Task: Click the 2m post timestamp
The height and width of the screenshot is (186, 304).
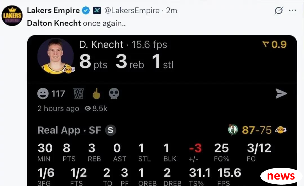Action: pos(172,10)
